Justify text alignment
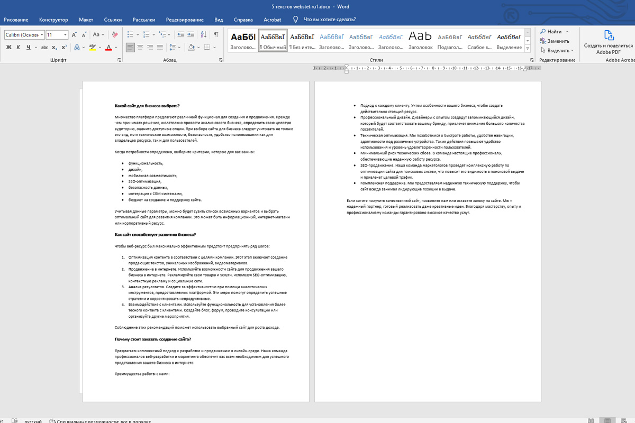The width and height of the screenshot is (635, 423). (159, 47)
